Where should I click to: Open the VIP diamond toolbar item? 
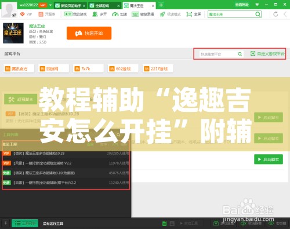click(x=26, y=14)
